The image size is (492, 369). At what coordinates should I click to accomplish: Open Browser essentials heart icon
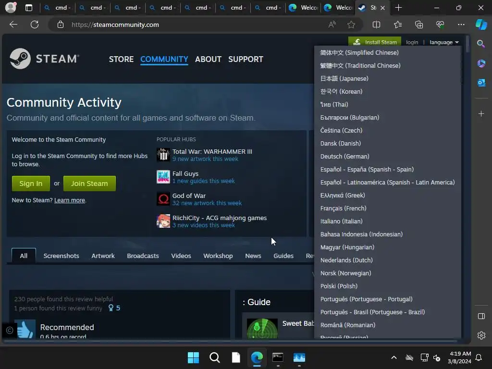440,25
